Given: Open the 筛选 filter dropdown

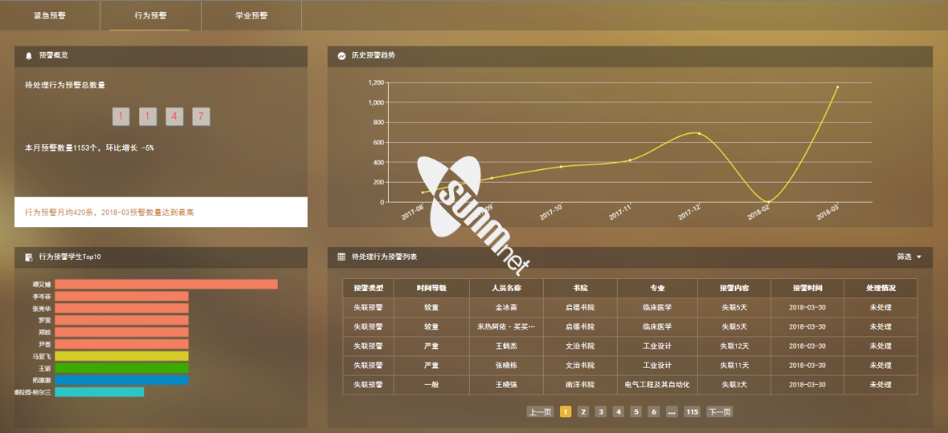Looking at the screenshot, I should tap(909, 257).
